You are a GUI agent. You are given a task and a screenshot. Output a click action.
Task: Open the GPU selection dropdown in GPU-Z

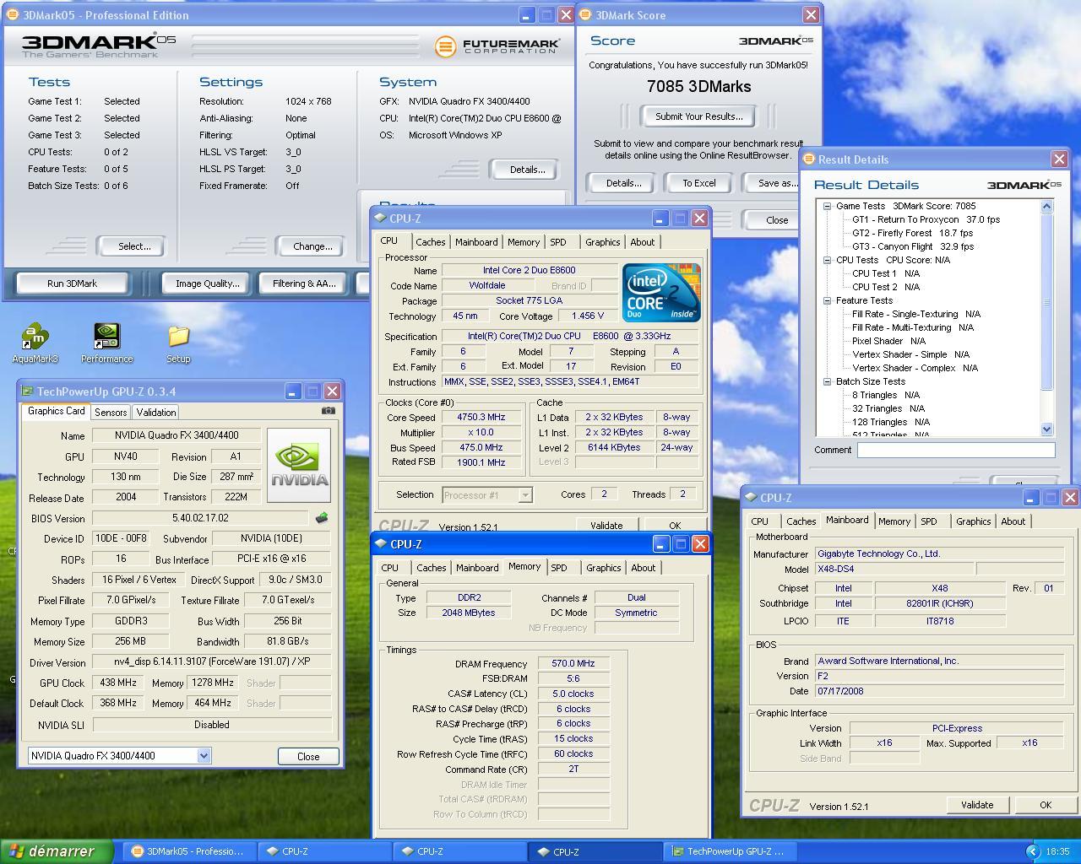pos(204,756)
